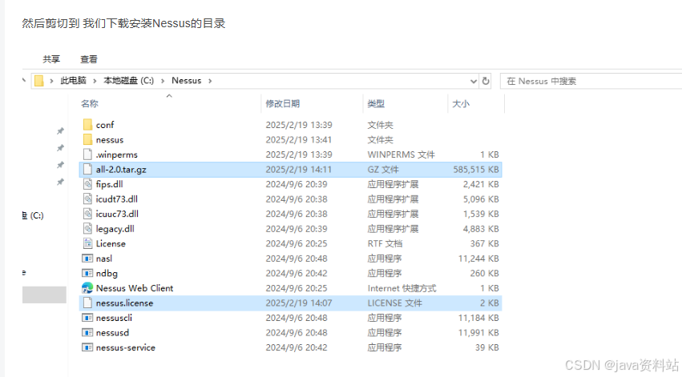This screenshot has width=682, height=377.
Task: Select the fips.dll file name
Action: pyautogui.click(x=109, y=184)
